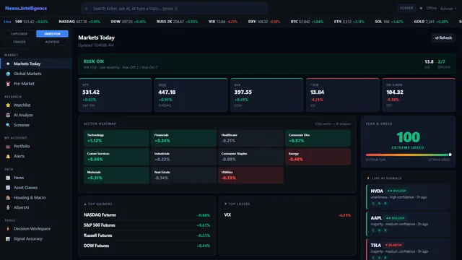Click the Live AI Signals flame icon
Image resolution: width=462 pixels, height=260 pixels.
368,178
